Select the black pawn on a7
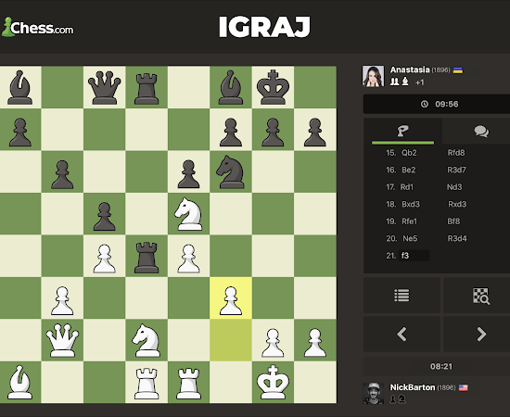 click(19, 132)
